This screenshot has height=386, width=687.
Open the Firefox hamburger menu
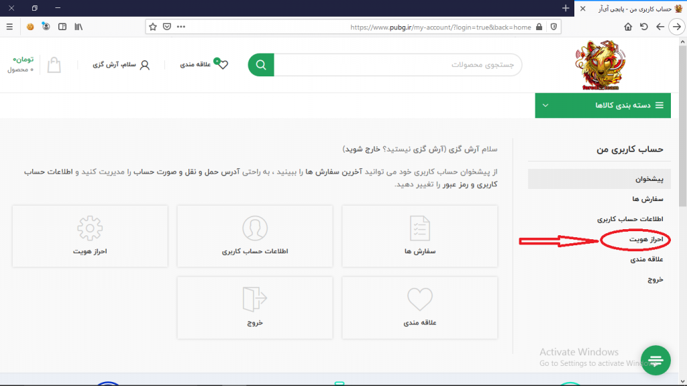9,27
